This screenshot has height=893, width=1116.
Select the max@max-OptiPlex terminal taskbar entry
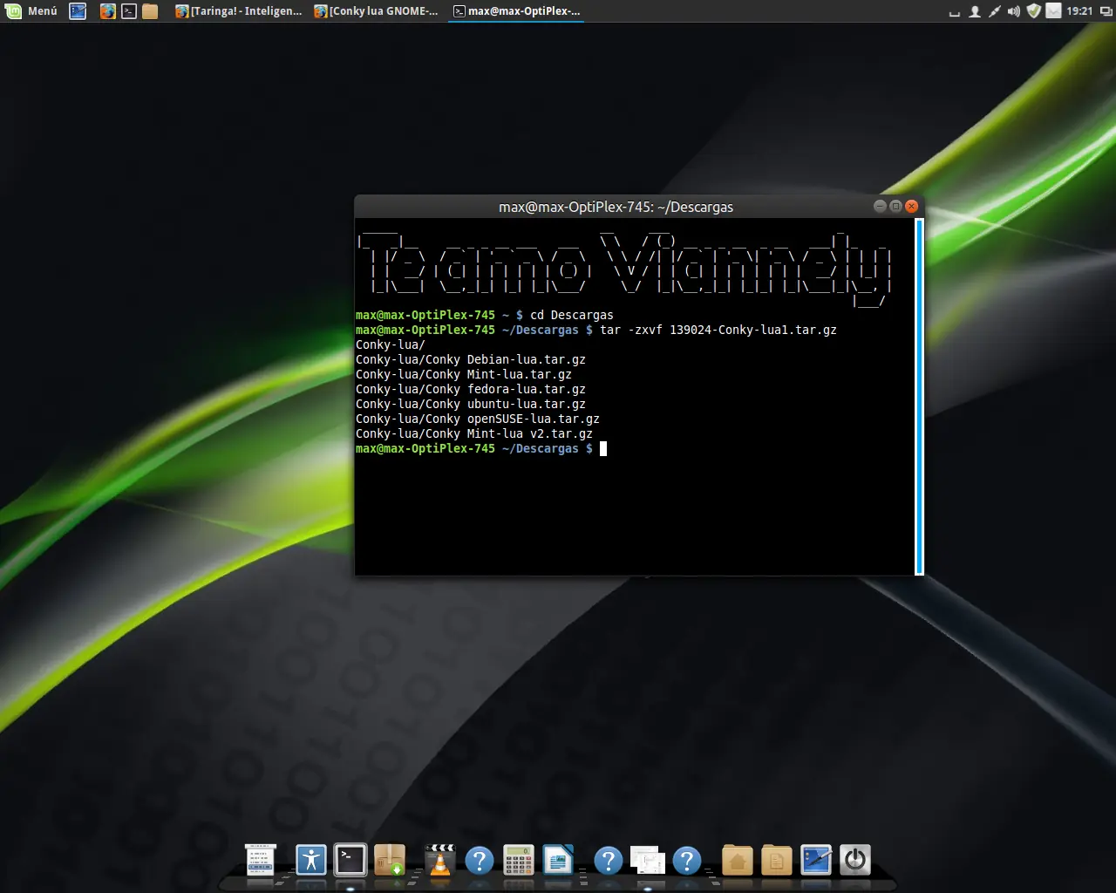[517, 11]
